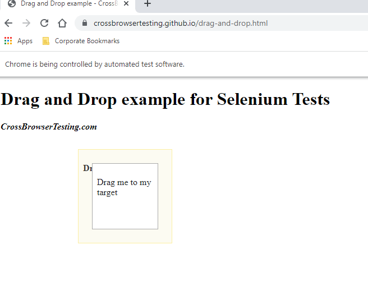Click the CrossBrowserTesting.com italic text
Image resolution: width=368 pixels, height=300 pixels.
[49, 127]
